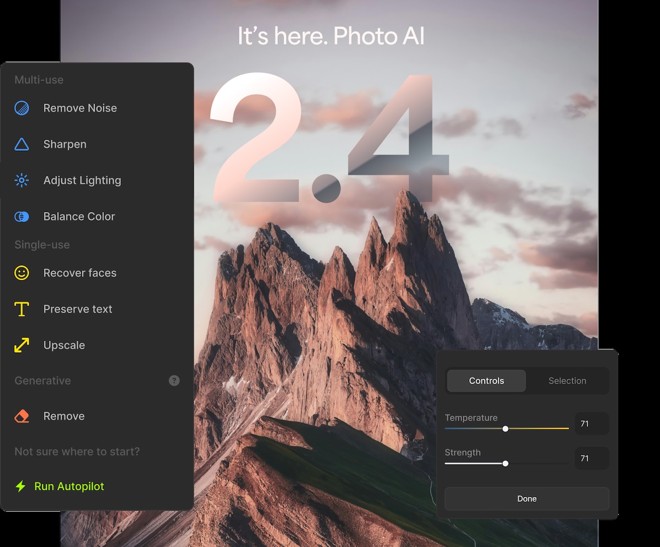Click the Done button
660x547 pixels.
526,499
